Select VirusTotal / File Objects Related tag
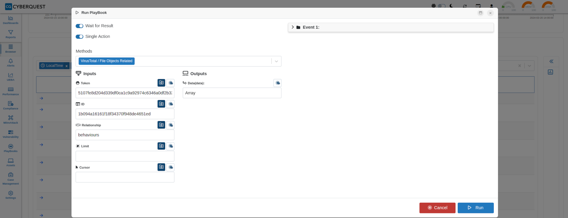This screenshot has height=218, width=568. [107, 61]
